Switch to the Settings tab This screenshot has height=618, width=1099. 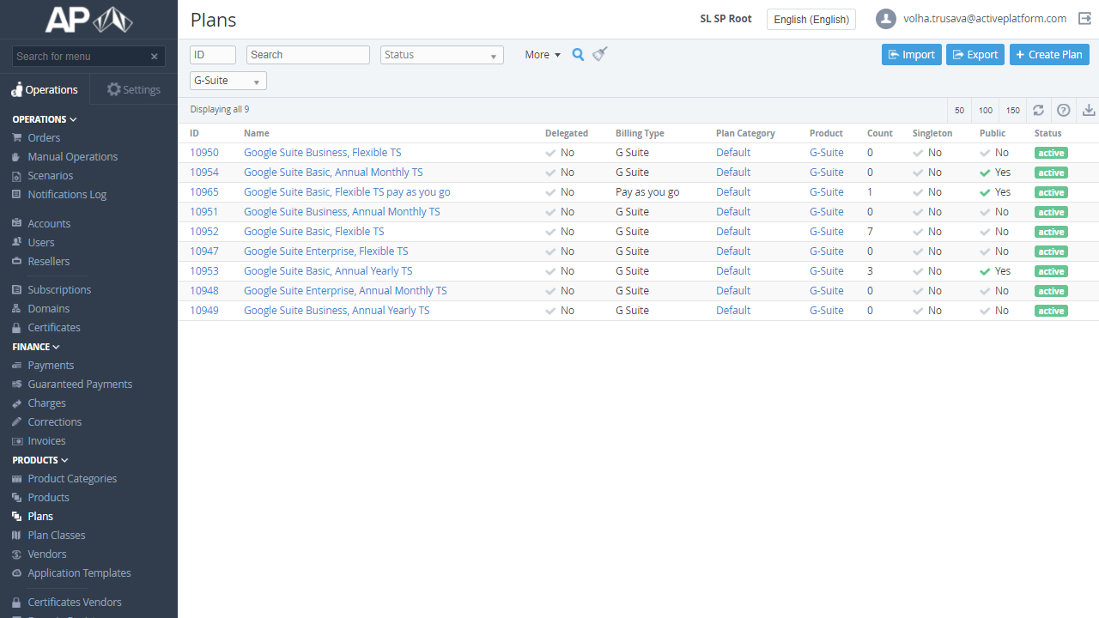point(134,89)
